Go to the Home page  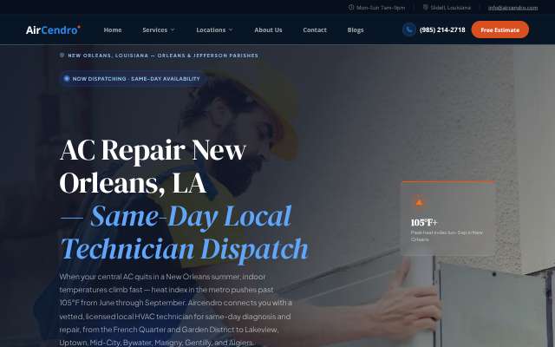pos(113,30)
